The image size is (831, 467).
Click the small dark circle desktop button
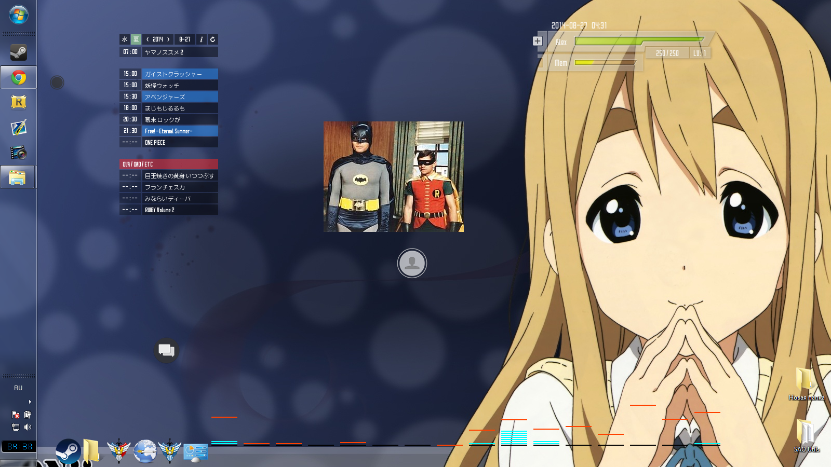point(57,82)
